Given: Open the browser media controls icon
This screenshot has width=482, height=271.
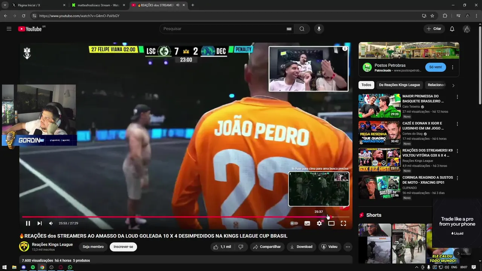Looking at the screenshot, I should (458, 16).
